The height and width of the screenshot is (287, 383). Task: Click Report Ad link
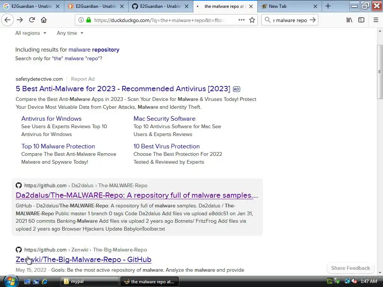tap(83, 79)
